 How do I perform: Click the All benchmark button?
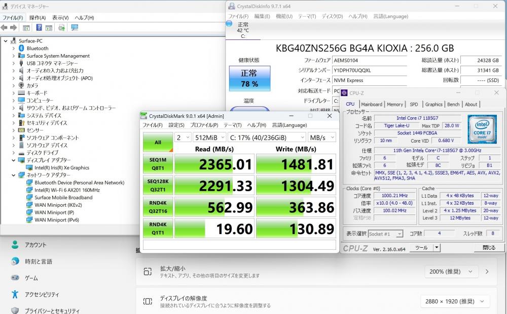(x=158, y=142)
